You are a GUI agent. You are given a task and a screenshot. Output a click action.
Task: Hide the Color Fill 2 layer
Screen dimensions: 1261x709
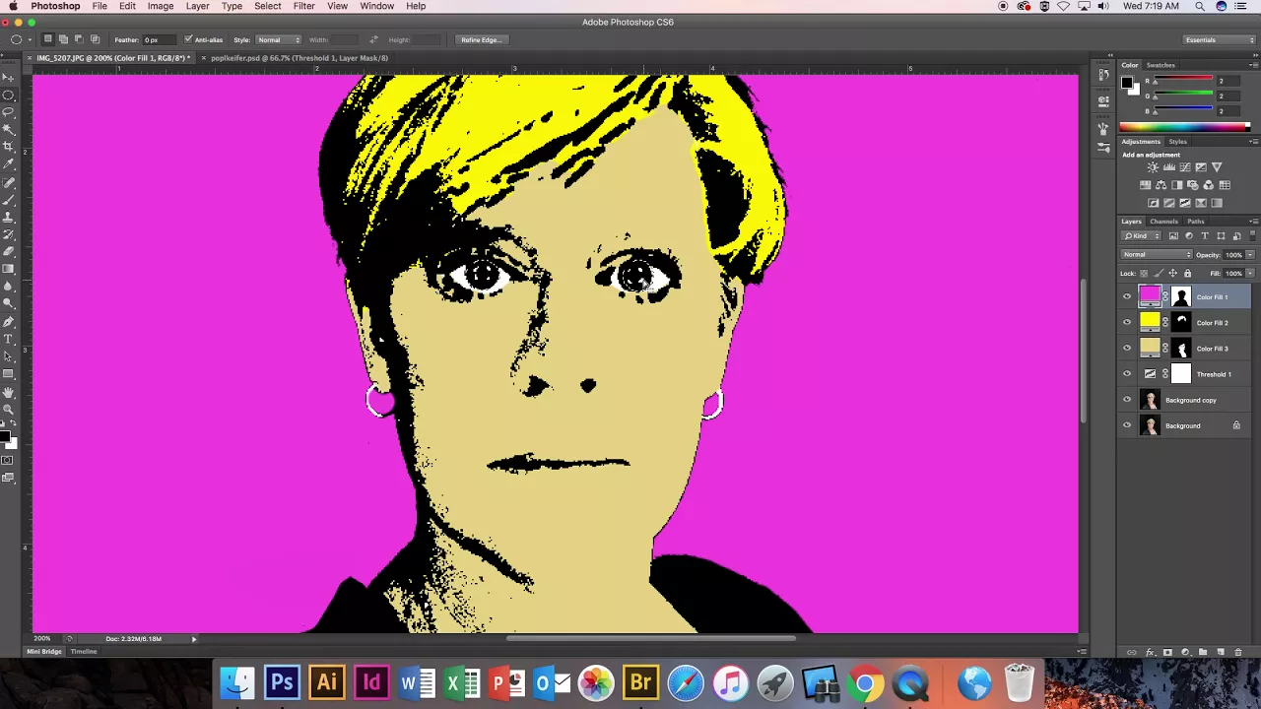[x=1127, y=322]
